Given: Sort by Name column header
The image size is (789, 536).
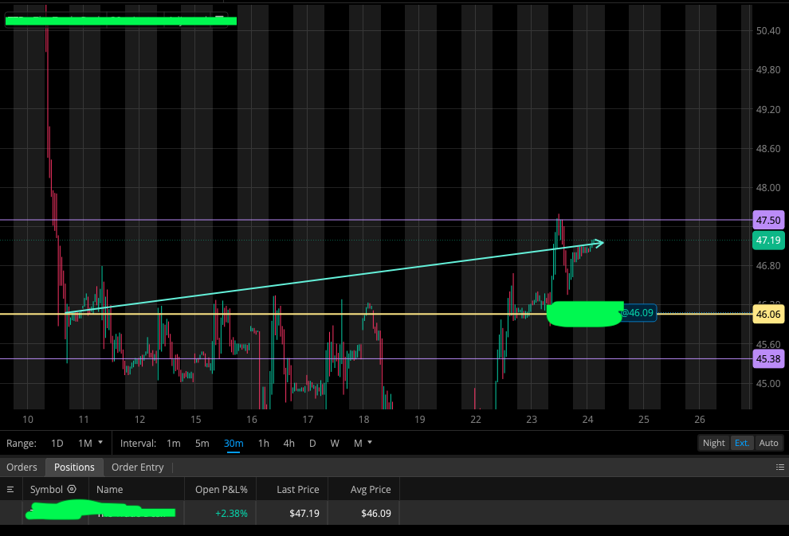Looking at the screenshot, I should [110, 489].
